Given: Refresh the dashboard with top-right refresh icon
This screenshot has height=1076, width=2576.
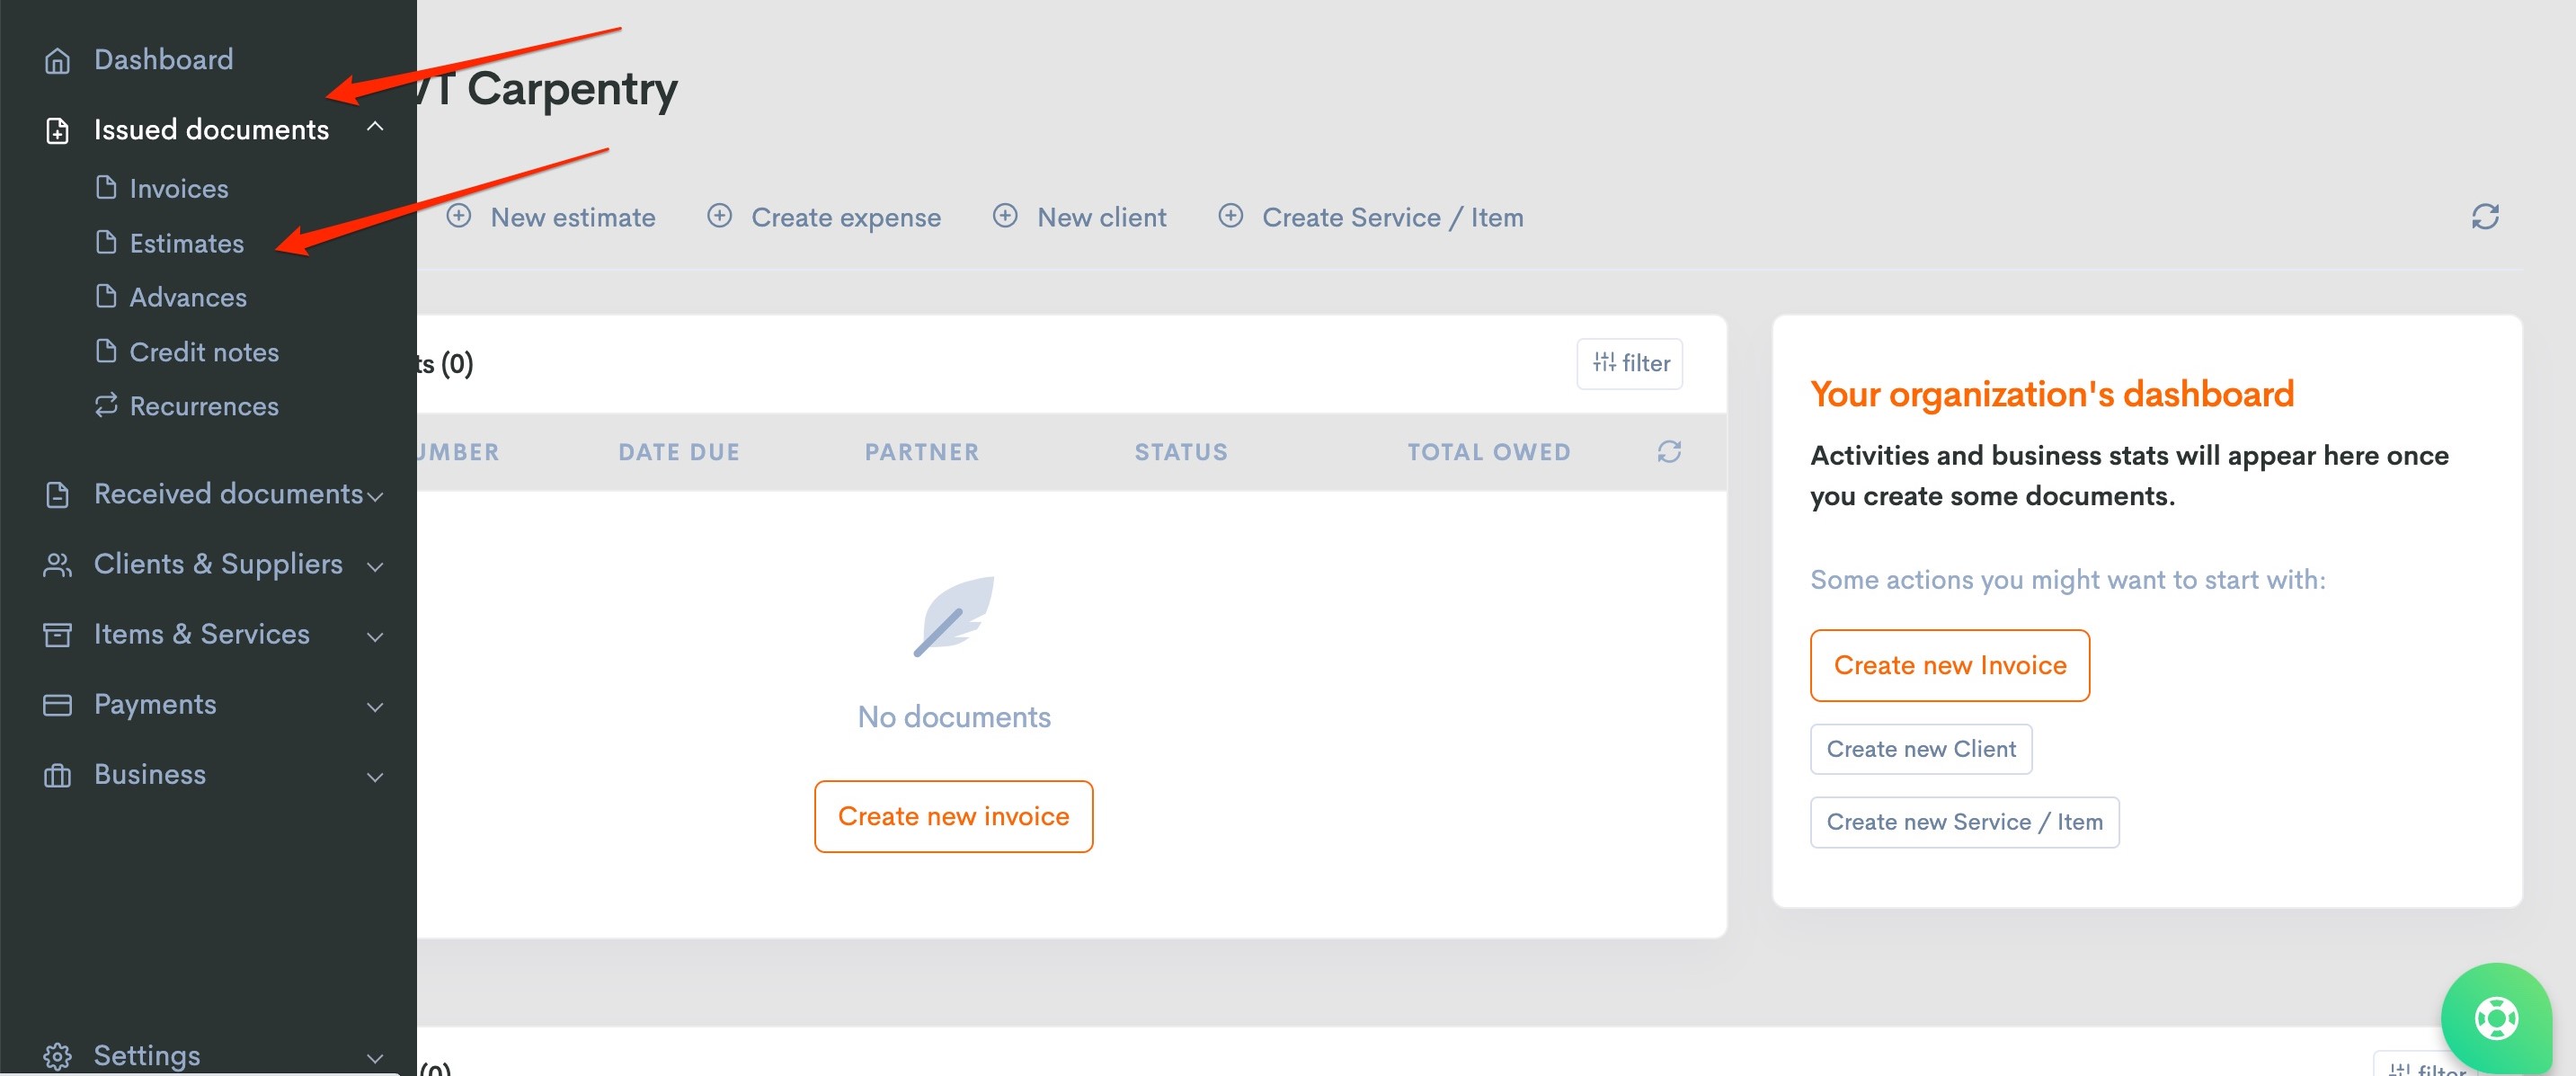Looking at the screenshot, I should (x=2485, y=217).
